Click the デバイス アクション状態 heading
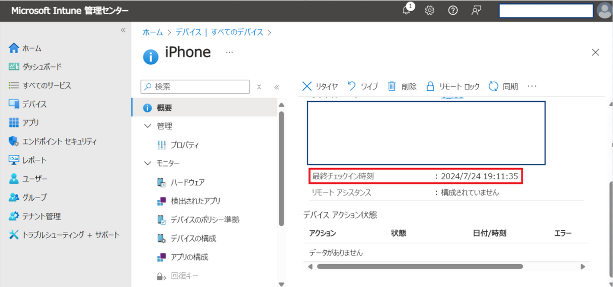 pos(340,215)
